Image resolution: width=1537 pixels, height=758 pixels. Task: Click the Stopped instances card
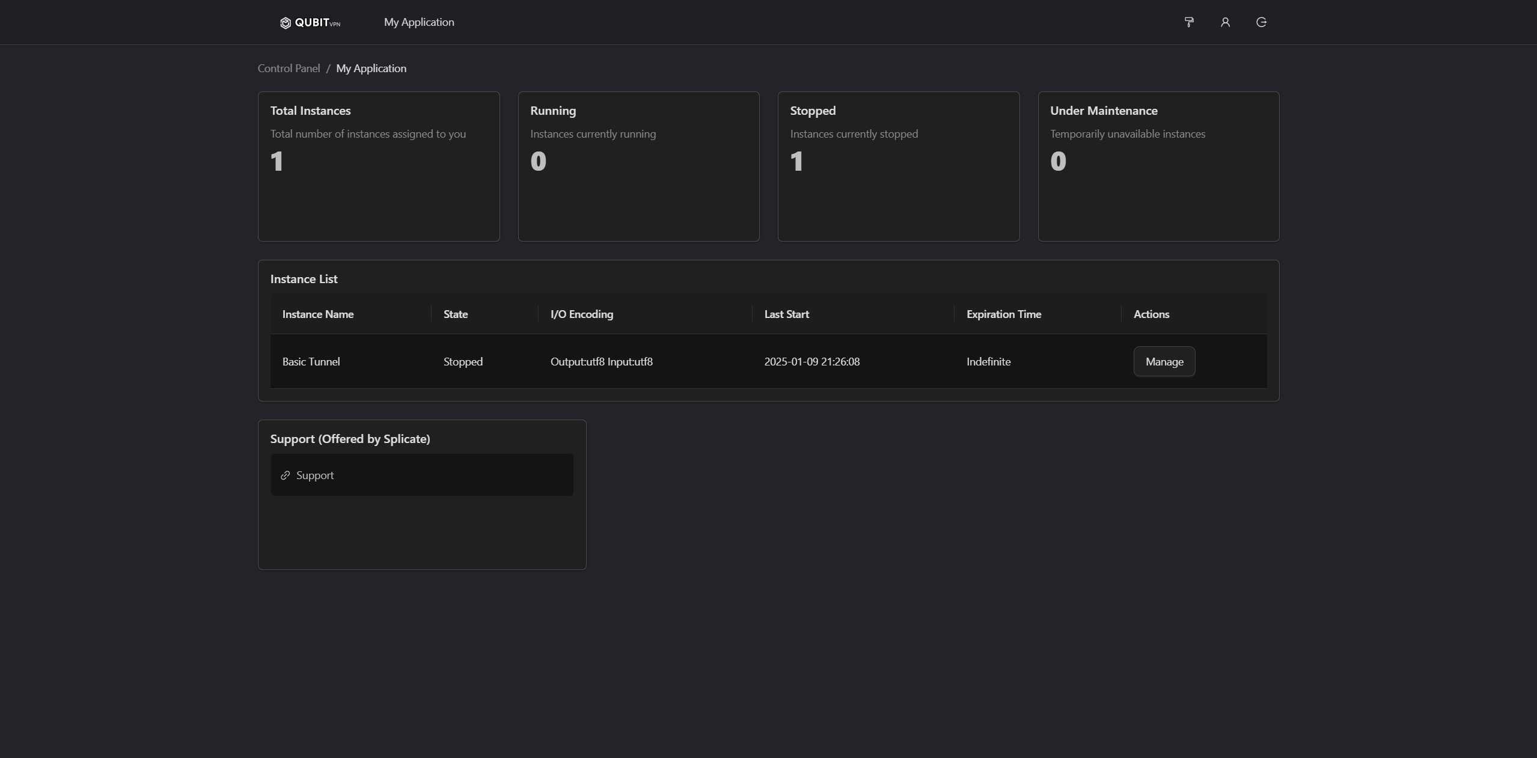click(898, 167)
